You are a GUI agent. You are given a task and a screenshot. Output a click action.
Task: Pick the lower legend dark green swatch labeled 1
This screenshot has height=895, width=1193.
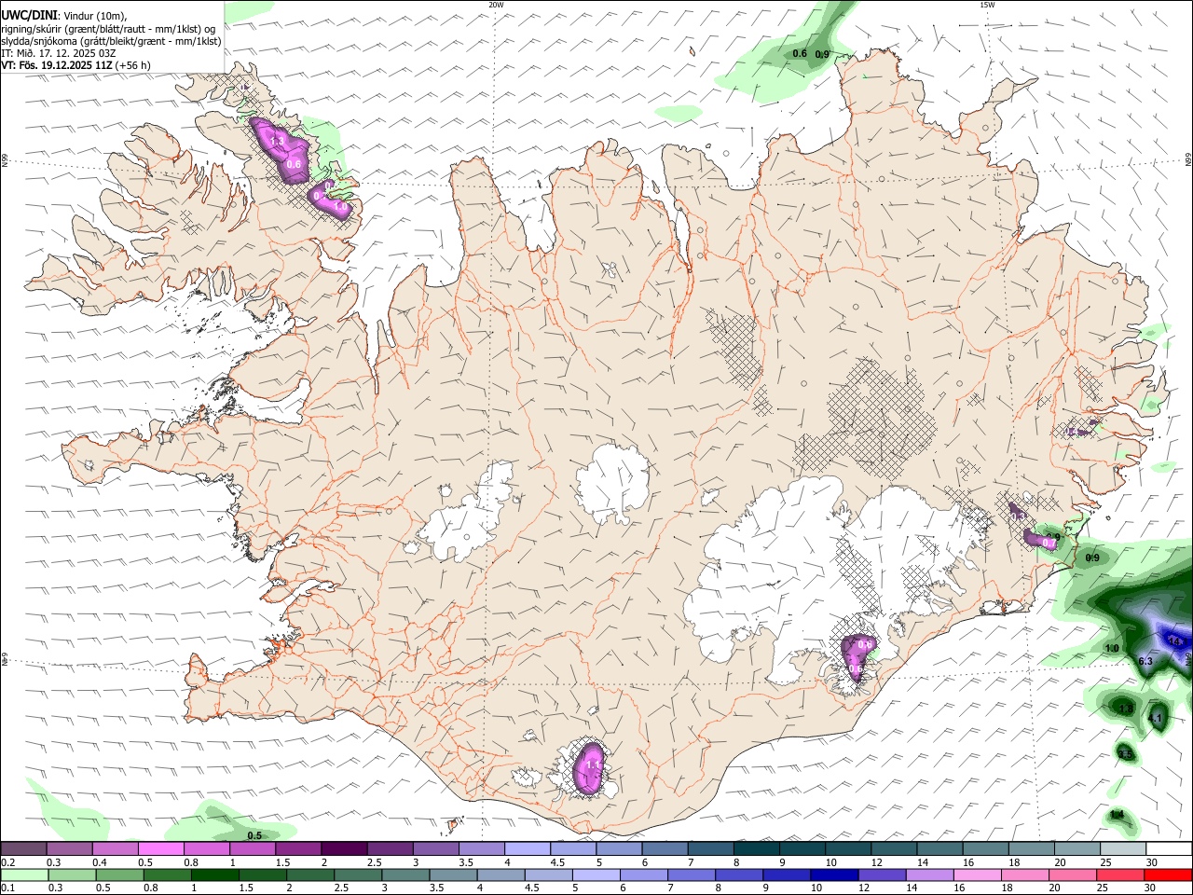coord(214,874)
